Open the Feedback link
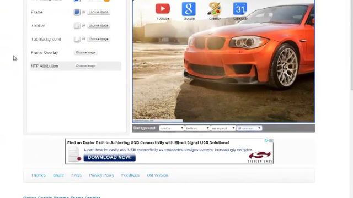Screen dimensions: 353x198 pos(130,175)
